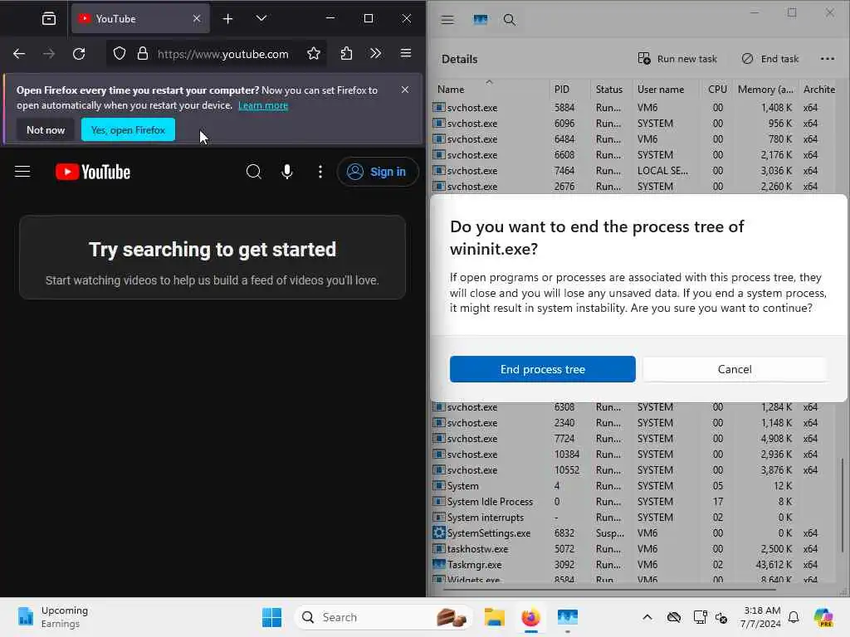Image resolution: width=850 pixels, height=637 pixels.
Task: Open a new Firefox tab
Action: click(227, 19)
